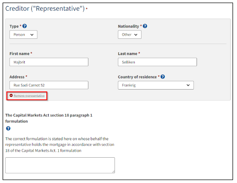This screenshot has height=183, width=237.
Task: Click the chevron arrow in Type dropdown
Action: [x=32, y=35]
